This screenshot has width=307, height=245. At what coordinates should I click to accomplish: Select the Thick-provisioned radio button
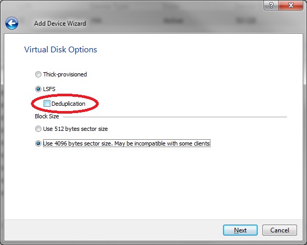(x=38, y=74)
